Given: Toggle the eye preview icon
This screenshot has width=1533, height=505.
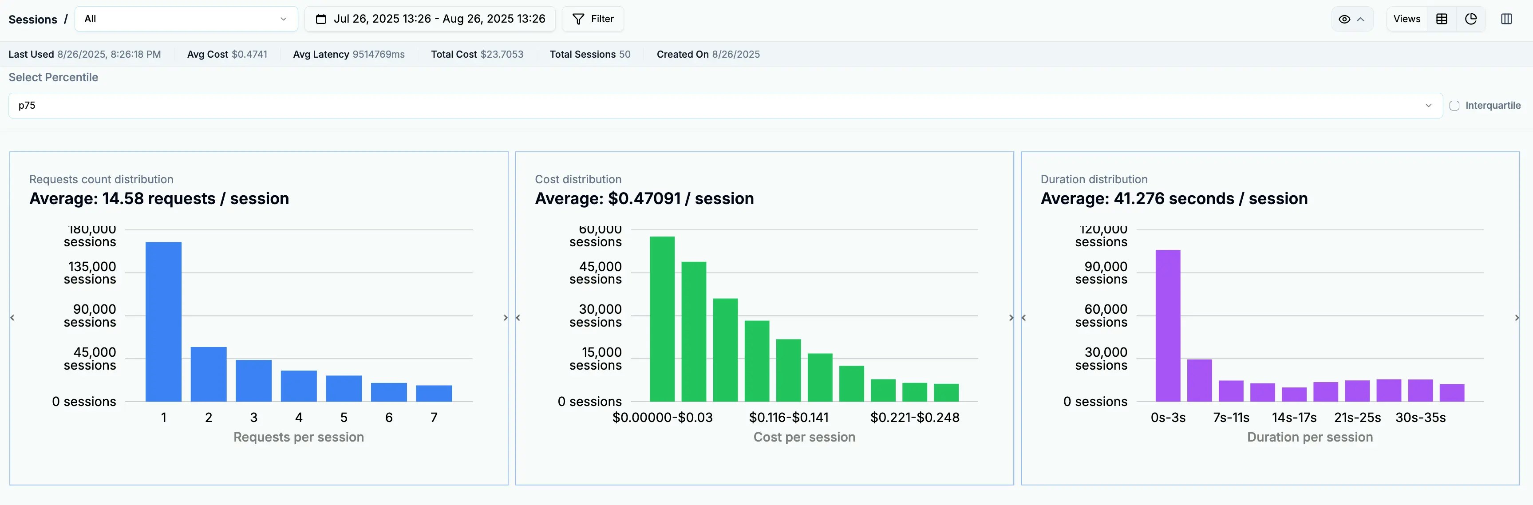Looking at the screenshot, I should click(1345, 19).
